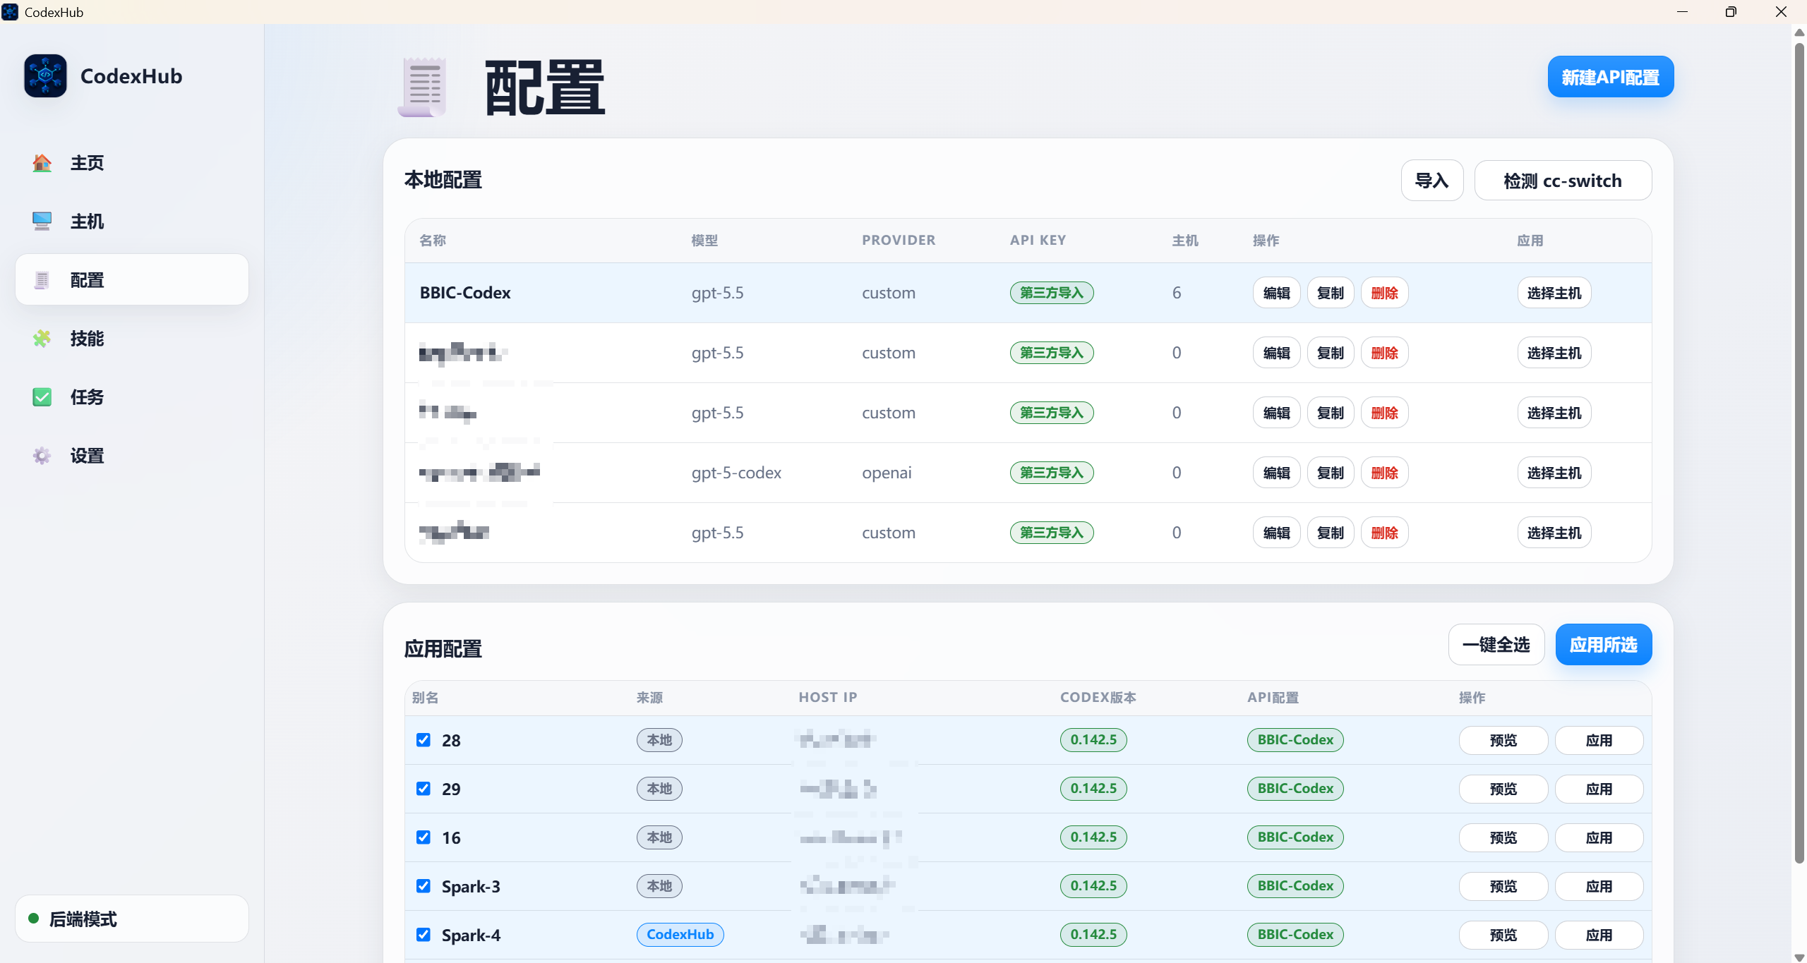Toggle the Spark-3 checkbox
Image resolution: width=1807 pixels, height=963 pixels.
(424, 885)
